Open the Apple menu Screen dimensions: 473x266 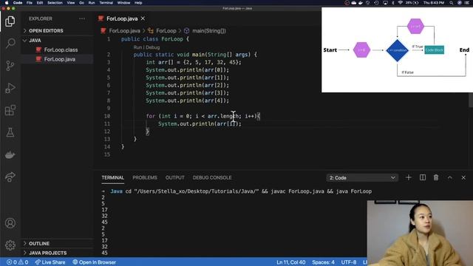click(7, 3)
